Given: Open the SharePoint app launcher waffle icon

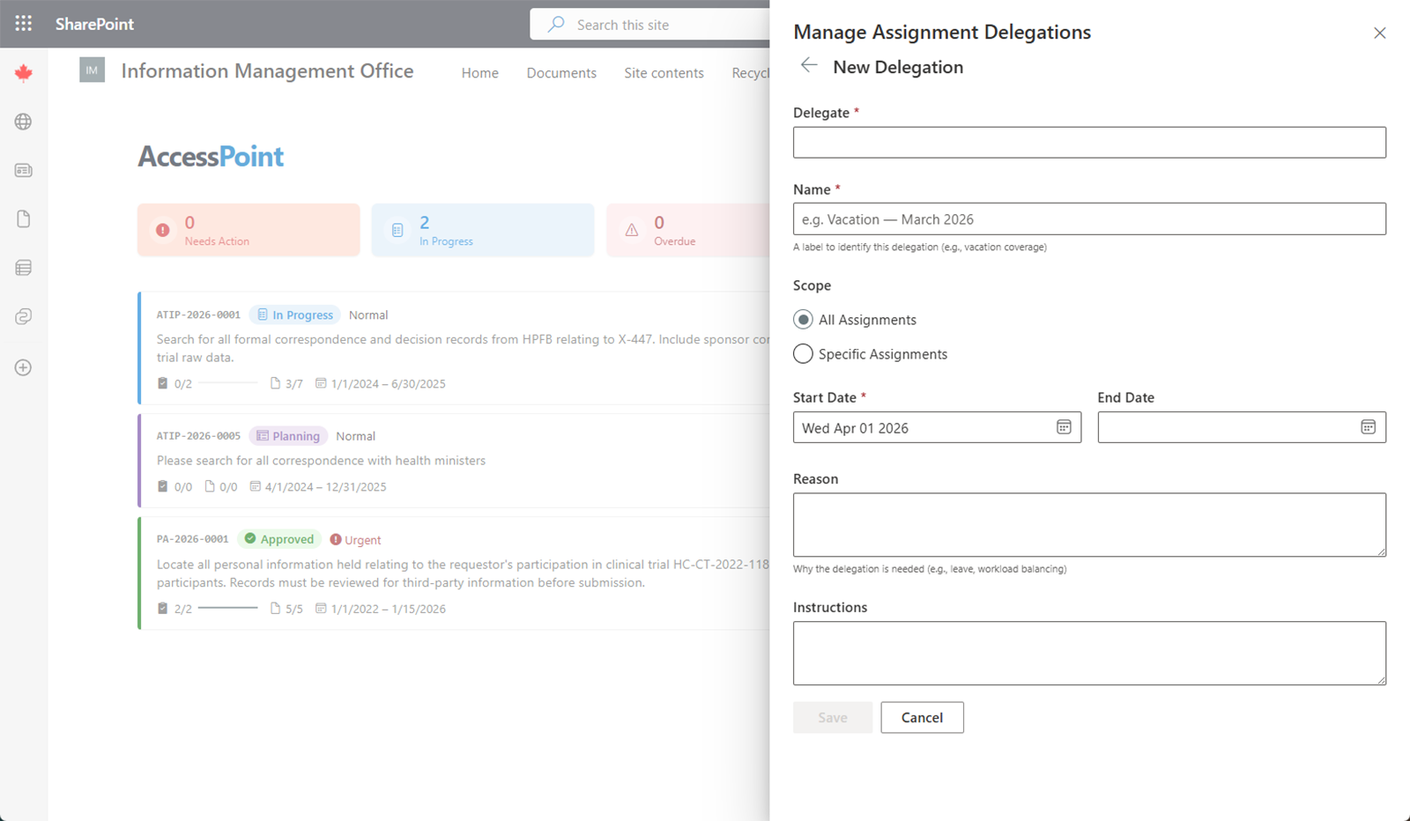Looking at the screenshot, I should tap(23, 23).
